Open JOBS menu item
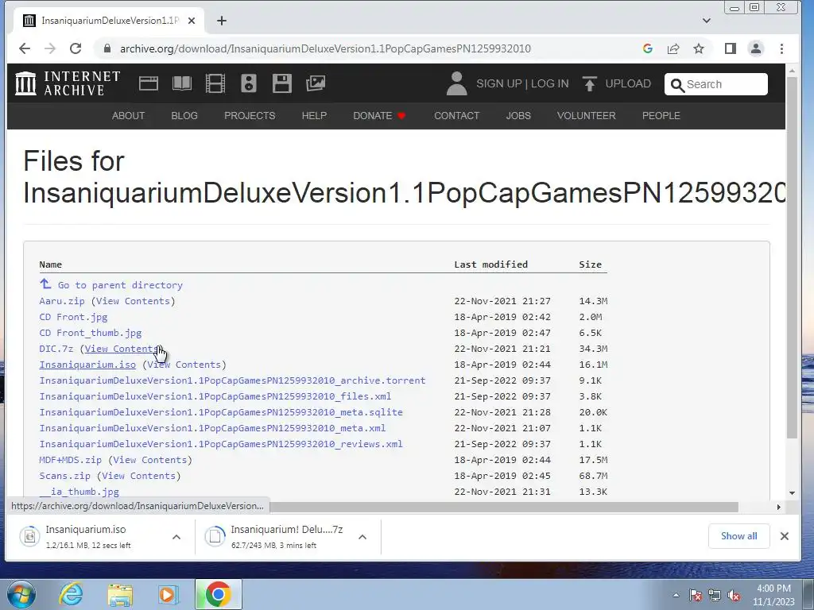 pyautogui.click(x=518, y=116)
